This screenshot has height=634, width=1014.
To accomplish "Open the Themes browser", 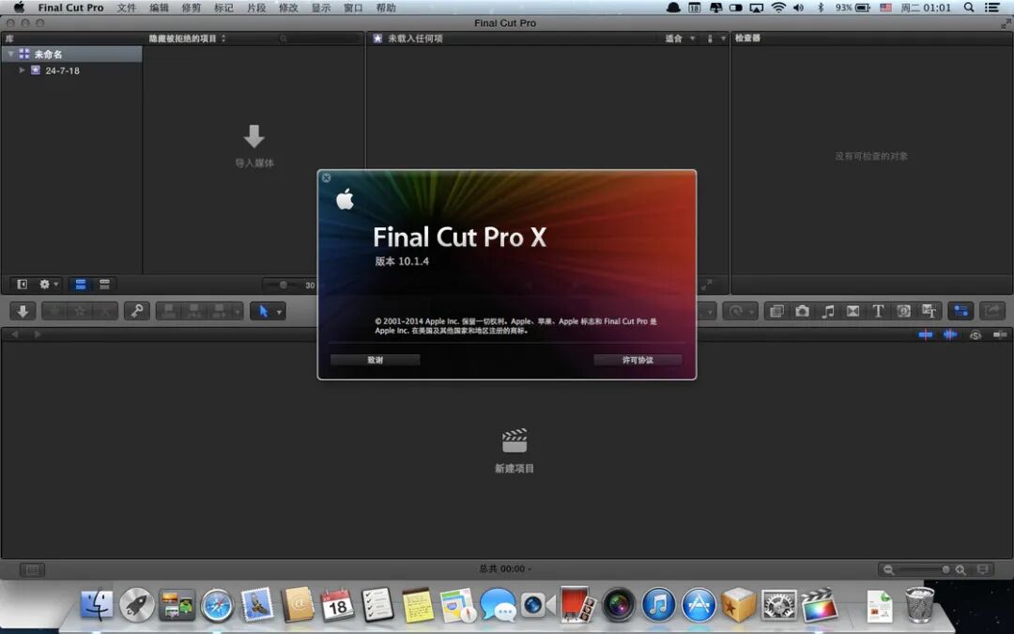I will coord(929,311).
